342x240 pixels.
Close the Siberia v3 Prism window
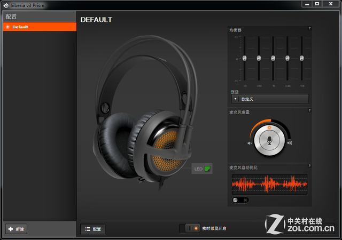(331, 4)
